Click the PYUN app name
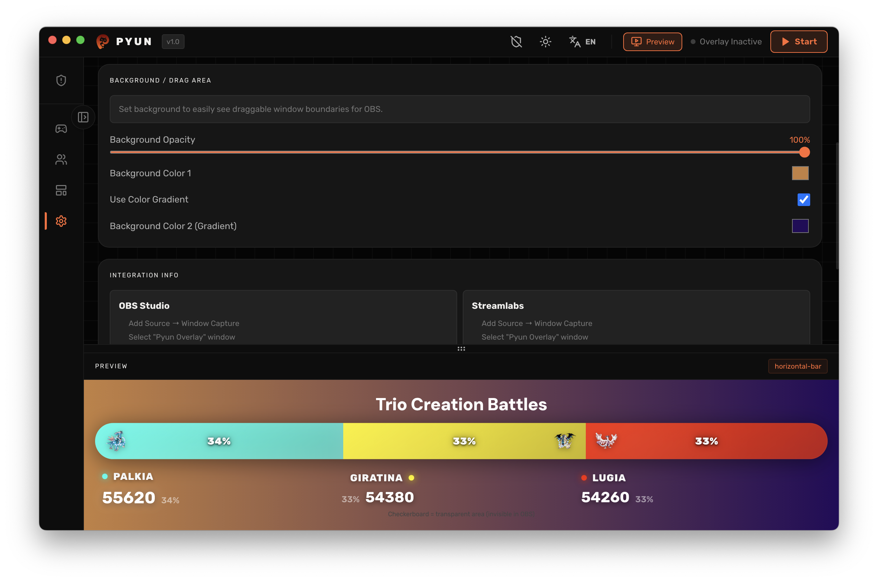Image resolution: width=878 pixels, height=582 pixels. (134, 42)
